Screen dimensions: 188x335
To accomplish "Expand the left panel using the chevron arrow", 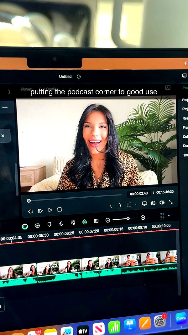I will [x=9, y=92].
